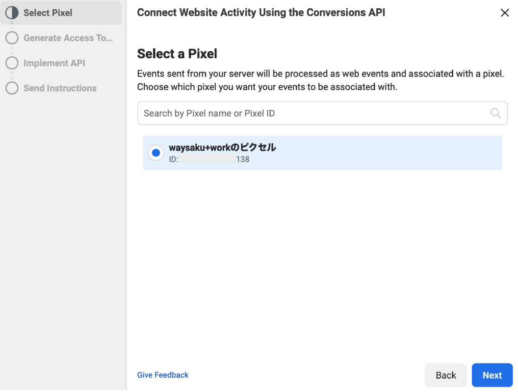Select the waysaku+work pixel radio button
Image resolution: width=518 pixels, height=392 pixels.
tap(156, 153)
